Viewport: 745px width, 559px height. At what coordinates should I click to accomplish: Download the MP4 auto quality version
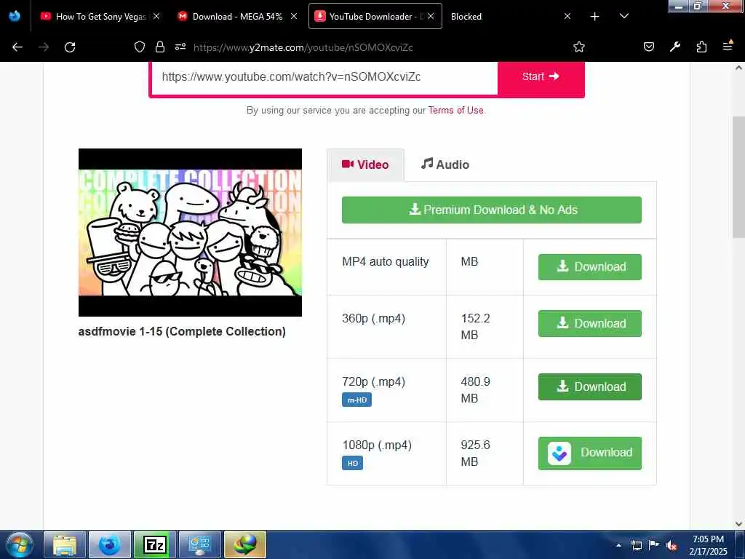point(589,266)
